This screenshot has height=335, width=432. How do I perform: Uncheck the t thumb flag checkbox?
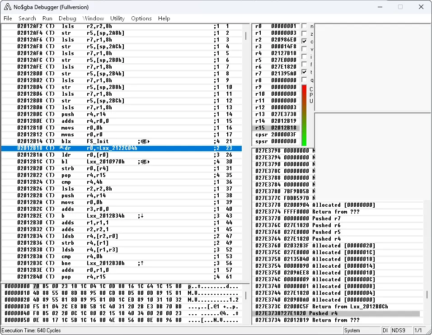click(x=304, y=72)
